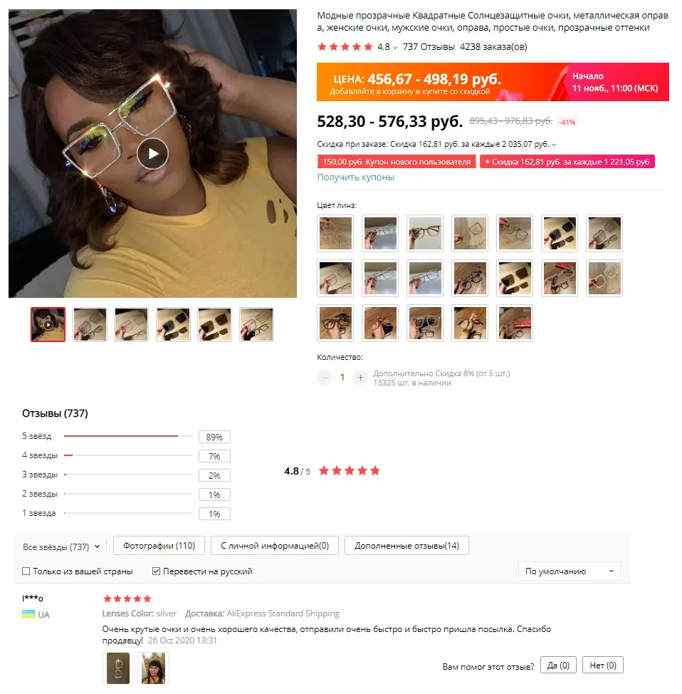Select the last lens color option in third row

pos(515,323)
